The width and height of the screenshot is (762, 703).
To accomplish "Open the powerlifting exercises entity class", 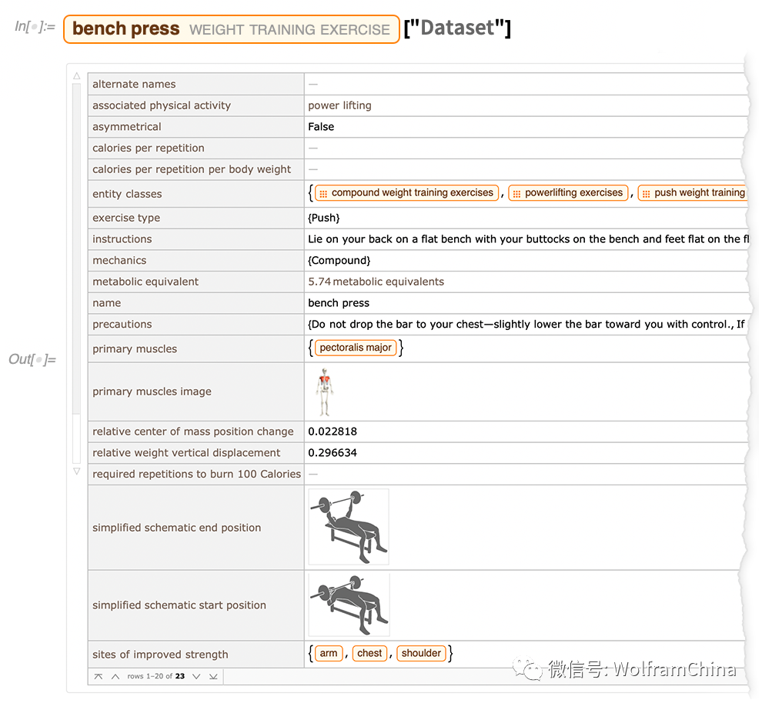I will pos(568,193).
